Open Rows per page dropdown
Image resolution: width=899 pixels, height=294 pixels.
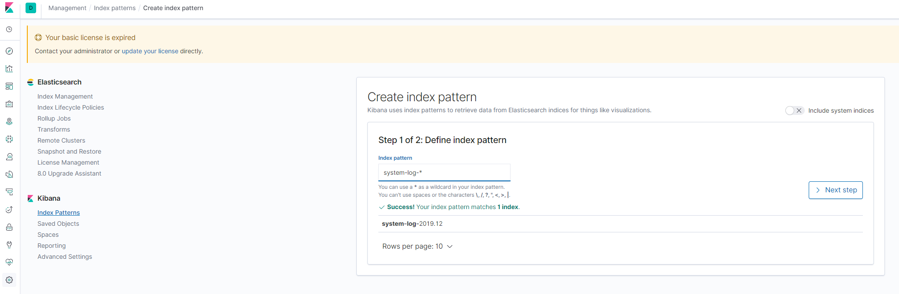click(x=417, y=246)
